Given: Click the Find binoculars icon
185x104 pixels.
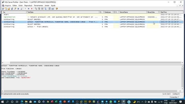Looking at the screenshot, I should [18, 9].
